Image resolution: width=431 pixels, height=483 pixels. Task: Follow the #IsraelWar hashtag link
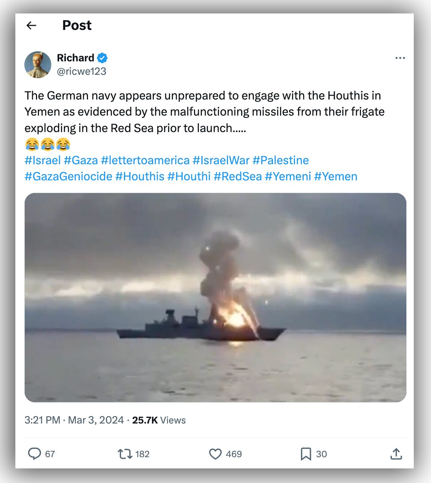pos(221,160)
